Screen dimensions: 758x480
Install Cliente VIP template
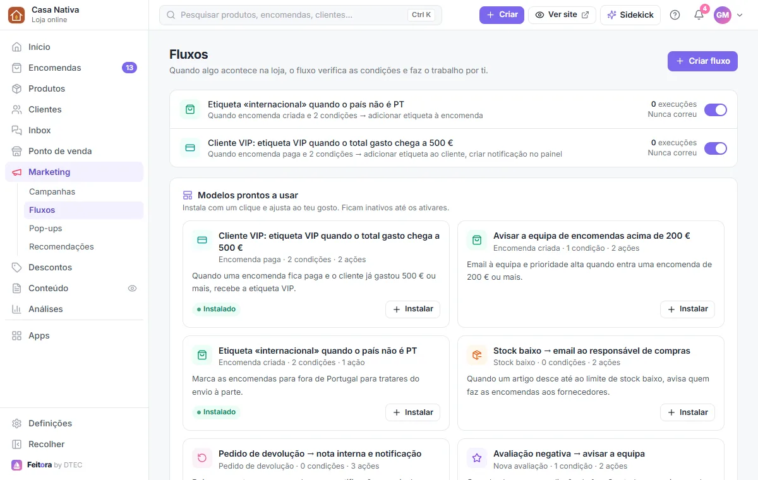(412, 309)
